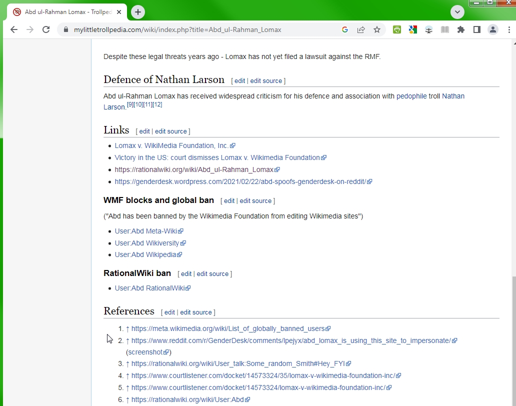Open User:Abd RationalWiki link

(152, 288)
